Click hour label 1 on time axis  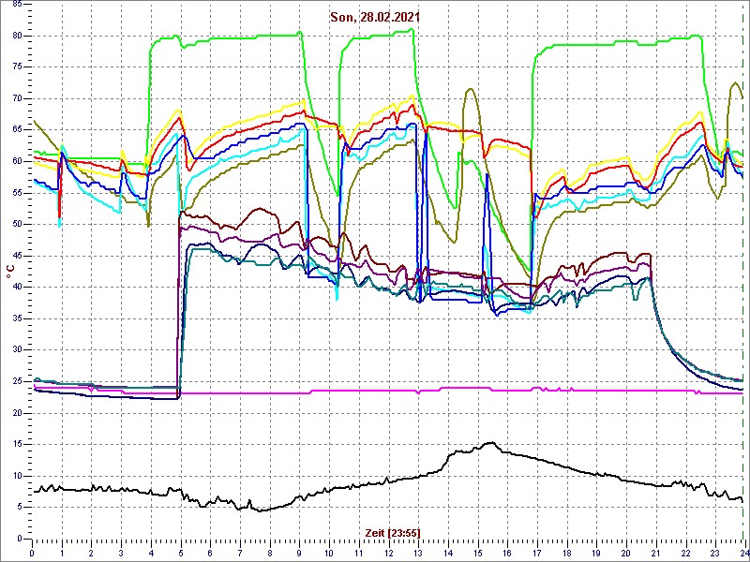coord(62,552)
